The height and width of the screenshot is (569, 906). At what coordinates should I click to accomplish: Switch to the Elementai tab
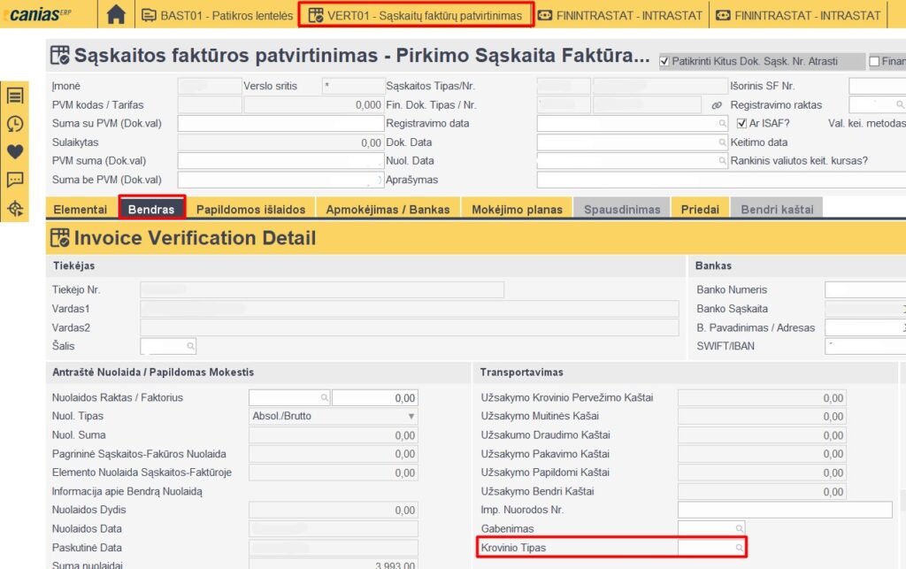click(81, 210)
